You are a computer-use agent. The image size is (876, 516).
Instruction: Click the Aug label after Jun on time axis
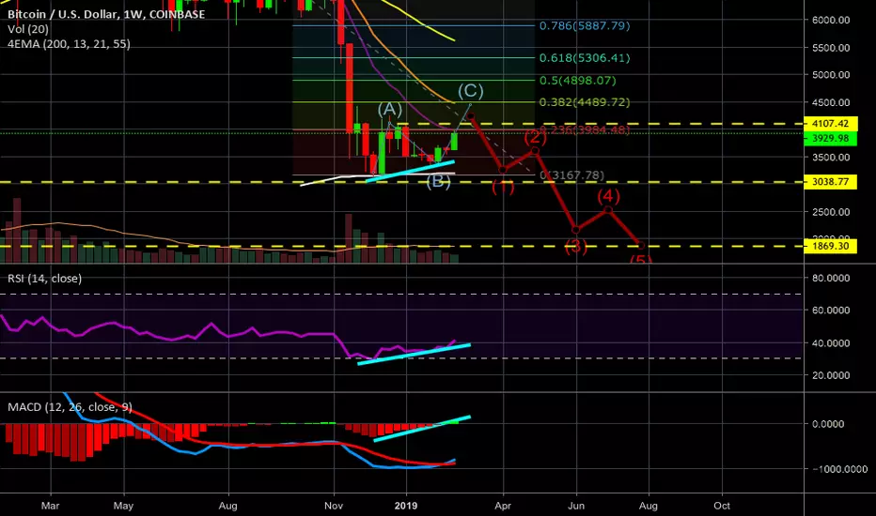coord(648,506)
